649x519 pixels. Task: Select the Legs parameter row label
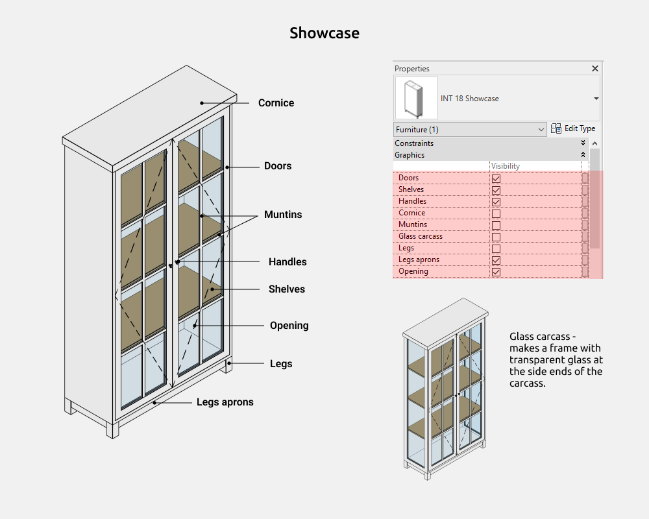click(x=406, y=247)
